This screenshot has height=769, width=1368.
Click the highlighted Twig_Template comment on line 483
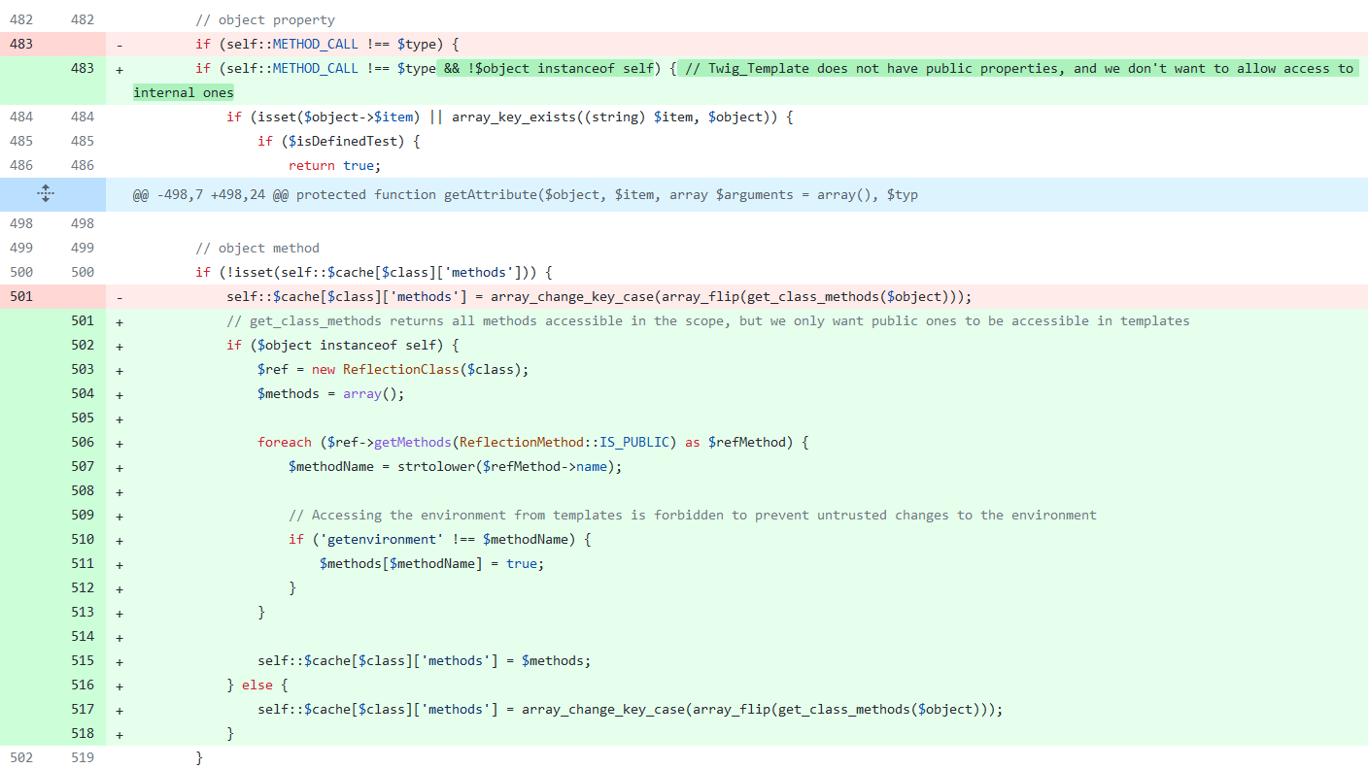tap(1015, 68)
